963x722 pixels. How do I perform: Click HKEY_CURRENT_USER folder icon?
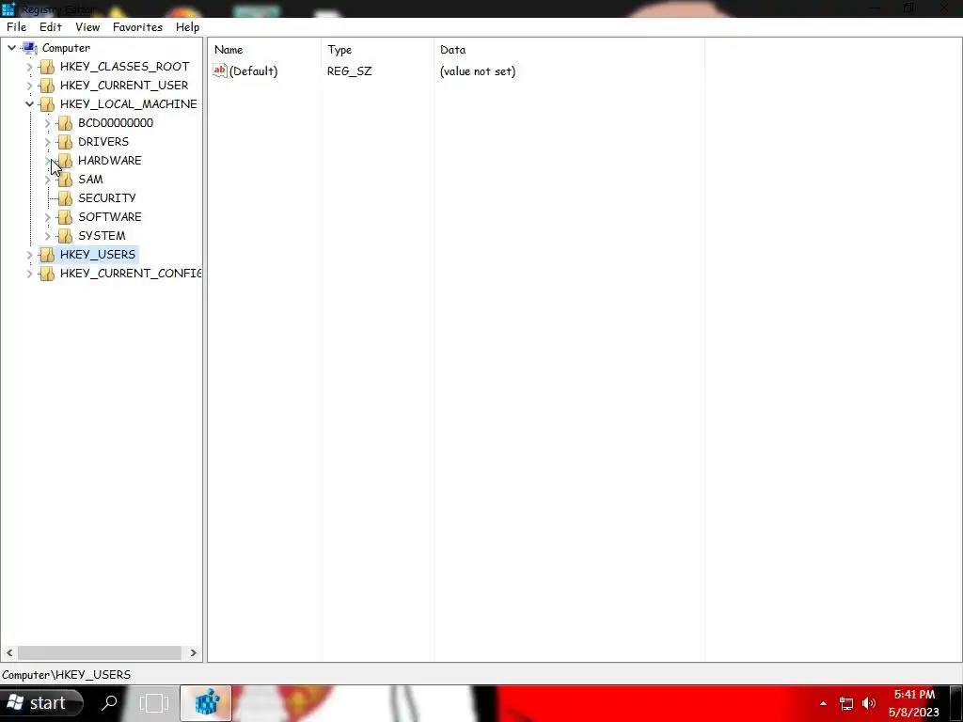tap(47, 86)
